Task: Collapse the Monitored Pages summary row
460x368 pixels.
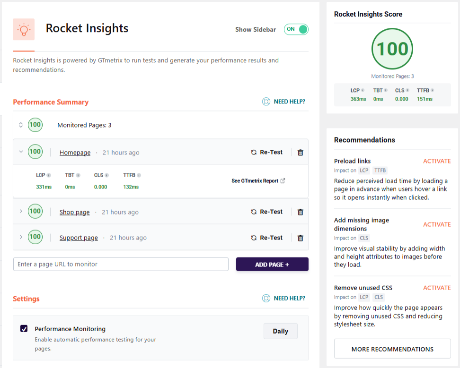Action: click(21, 125)
